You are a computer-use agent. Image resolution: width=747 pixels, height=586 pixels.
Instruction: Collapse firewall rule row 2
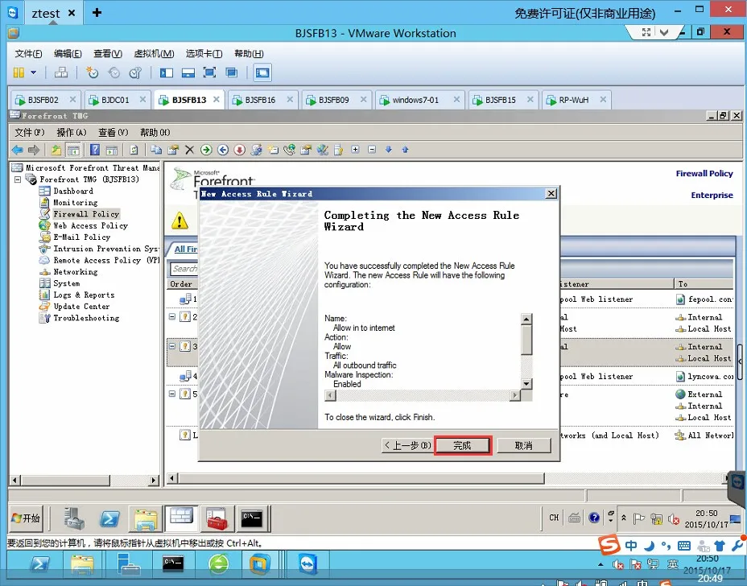(172, 316)
